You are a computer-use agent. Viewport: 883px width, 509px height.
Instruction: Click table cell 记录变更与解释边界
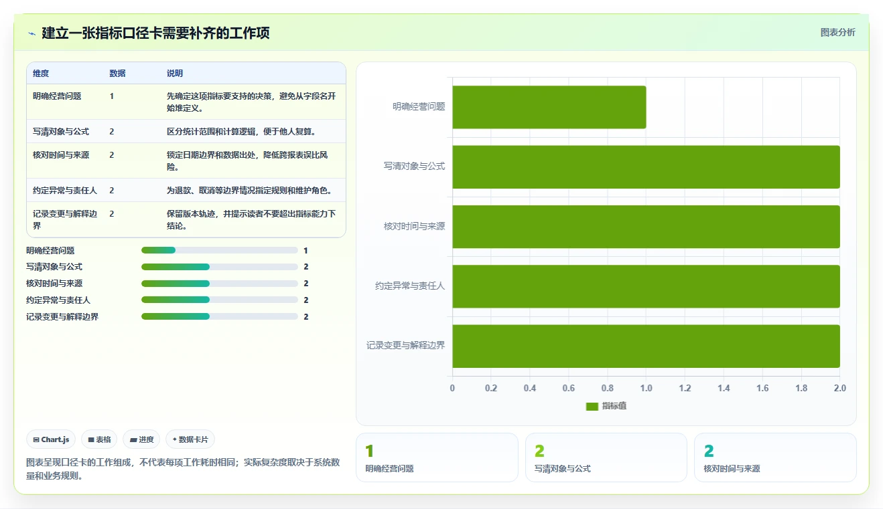tap(66, 220)
